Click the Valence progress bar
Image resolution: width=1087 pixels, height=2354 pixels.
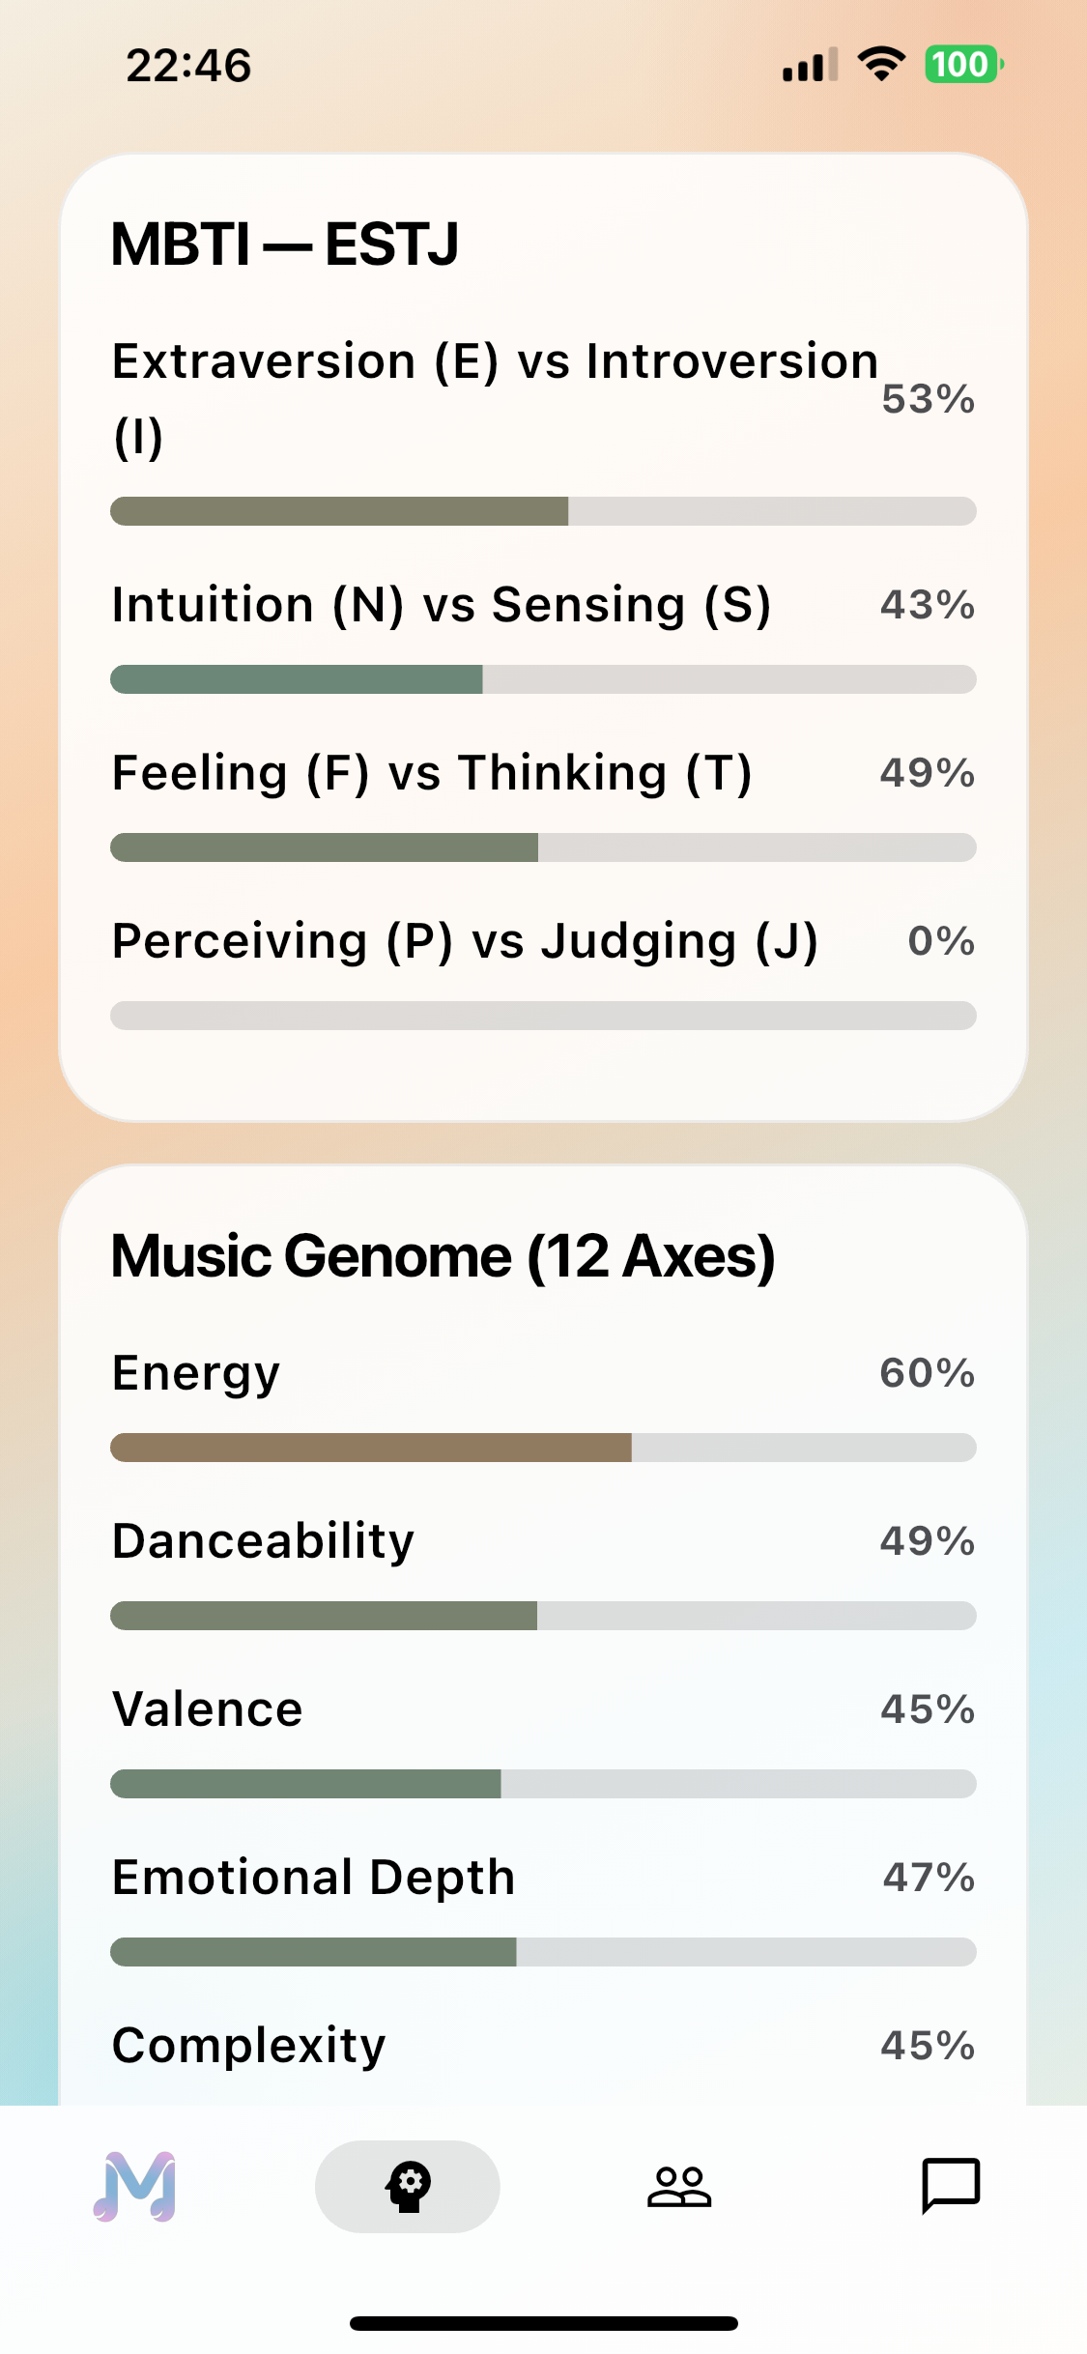tap(543, 1784)
